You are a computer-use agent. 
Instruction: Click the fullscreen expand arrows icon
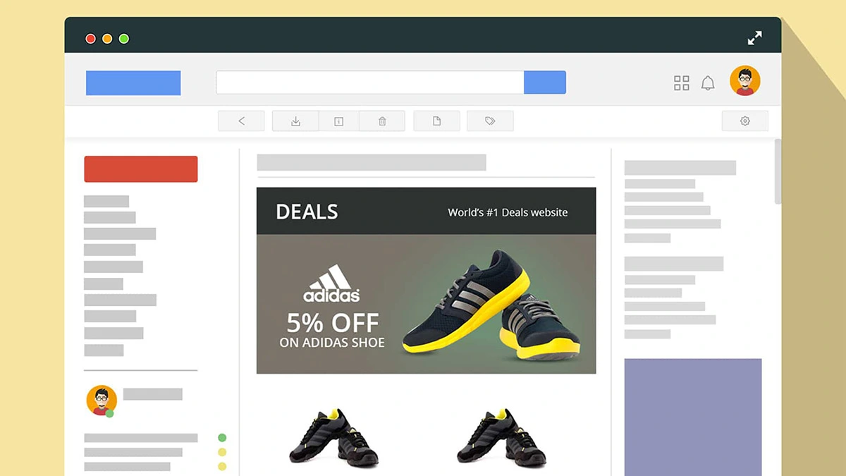tap(754, 38)
